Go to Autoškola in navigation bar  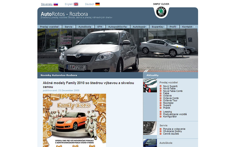pyautogui.click(x=85, y=27)
